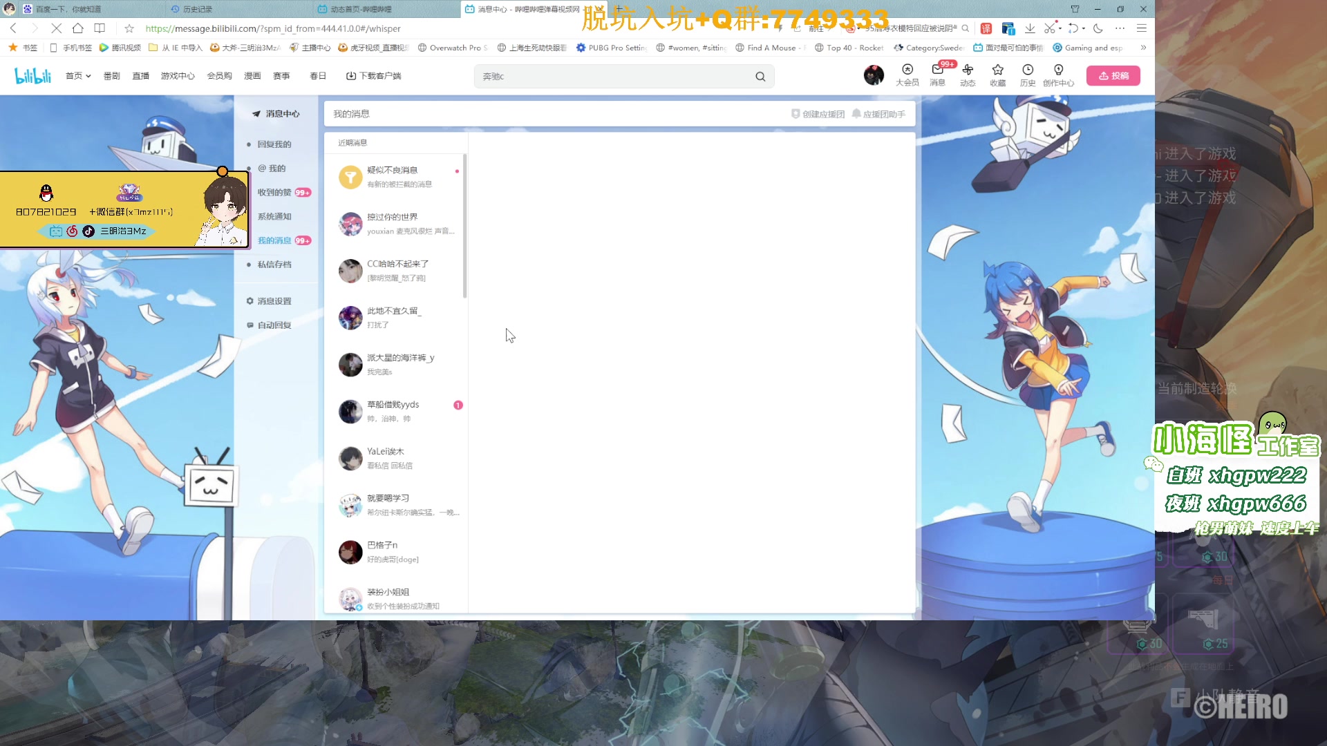
Task: Bookmark this page with the star icon
Action: tap(129, 28)
